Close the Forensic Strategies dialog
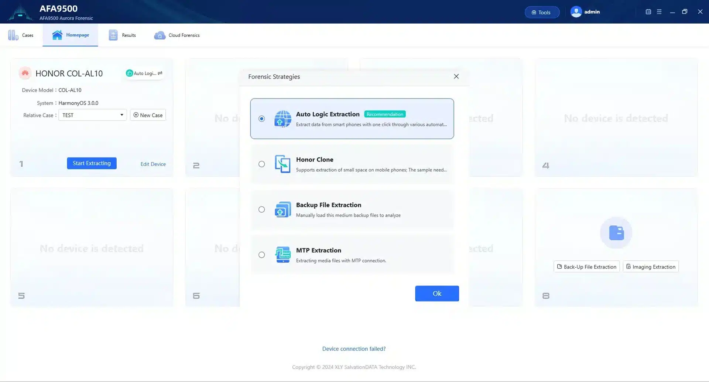Viewport: 709px width, 382px height. [x=456, y=76]
